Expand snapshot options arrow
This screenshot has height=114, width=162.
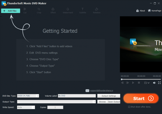pos(148,83)
